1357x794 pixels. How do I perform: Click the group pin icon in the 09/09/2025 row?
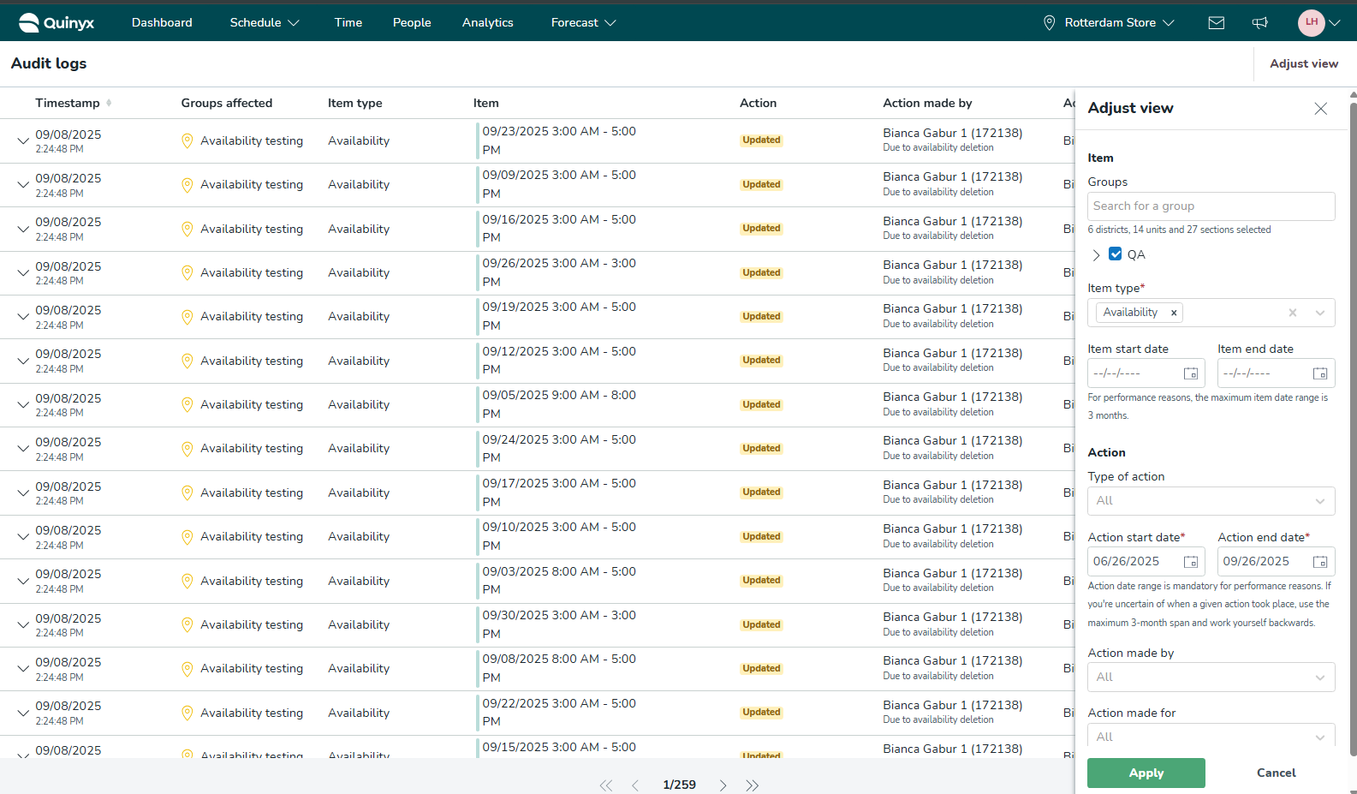click(187, 185)
